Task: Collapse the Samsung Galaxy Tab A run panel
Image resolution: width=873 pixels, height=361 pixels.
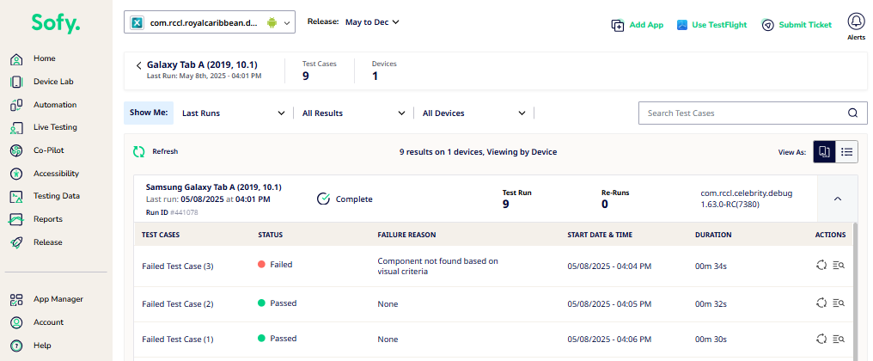Action: click(838, 199)
